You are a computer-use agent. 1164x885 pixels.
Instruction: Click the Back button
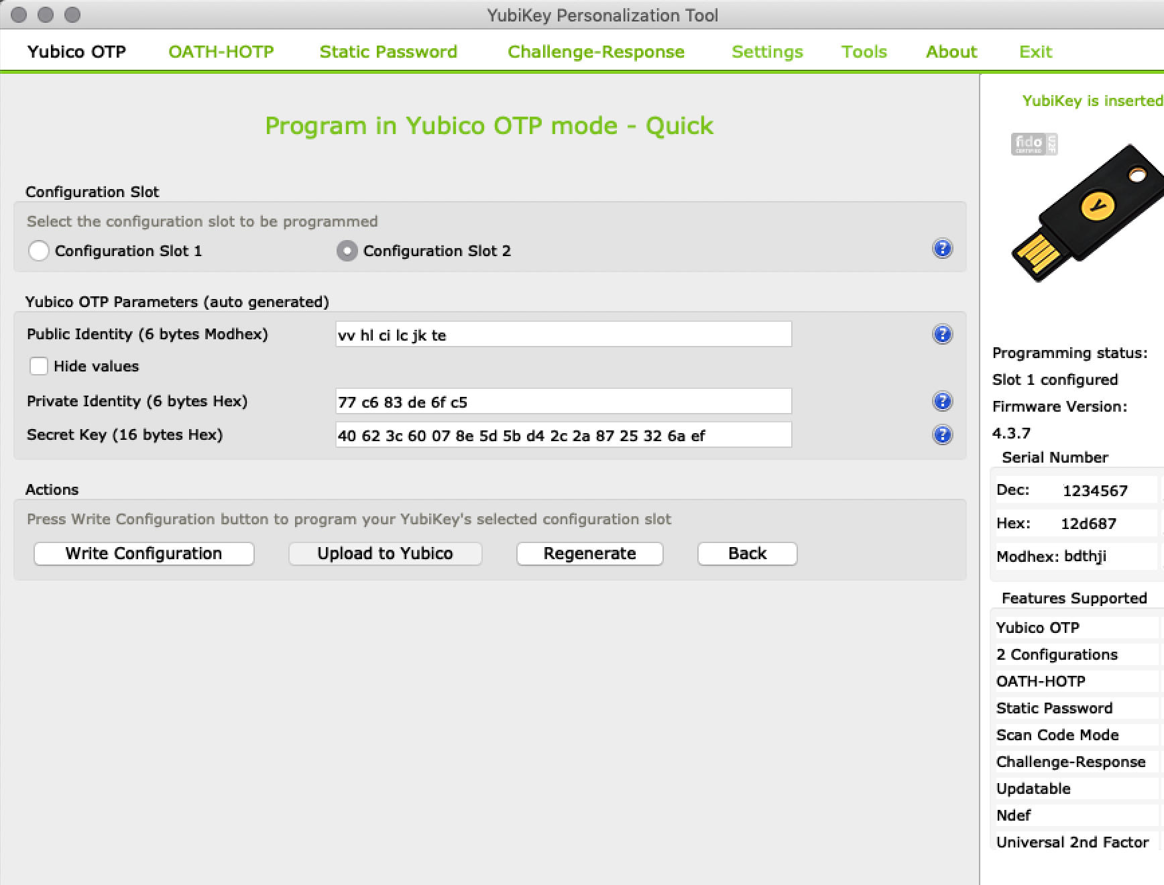747,554
